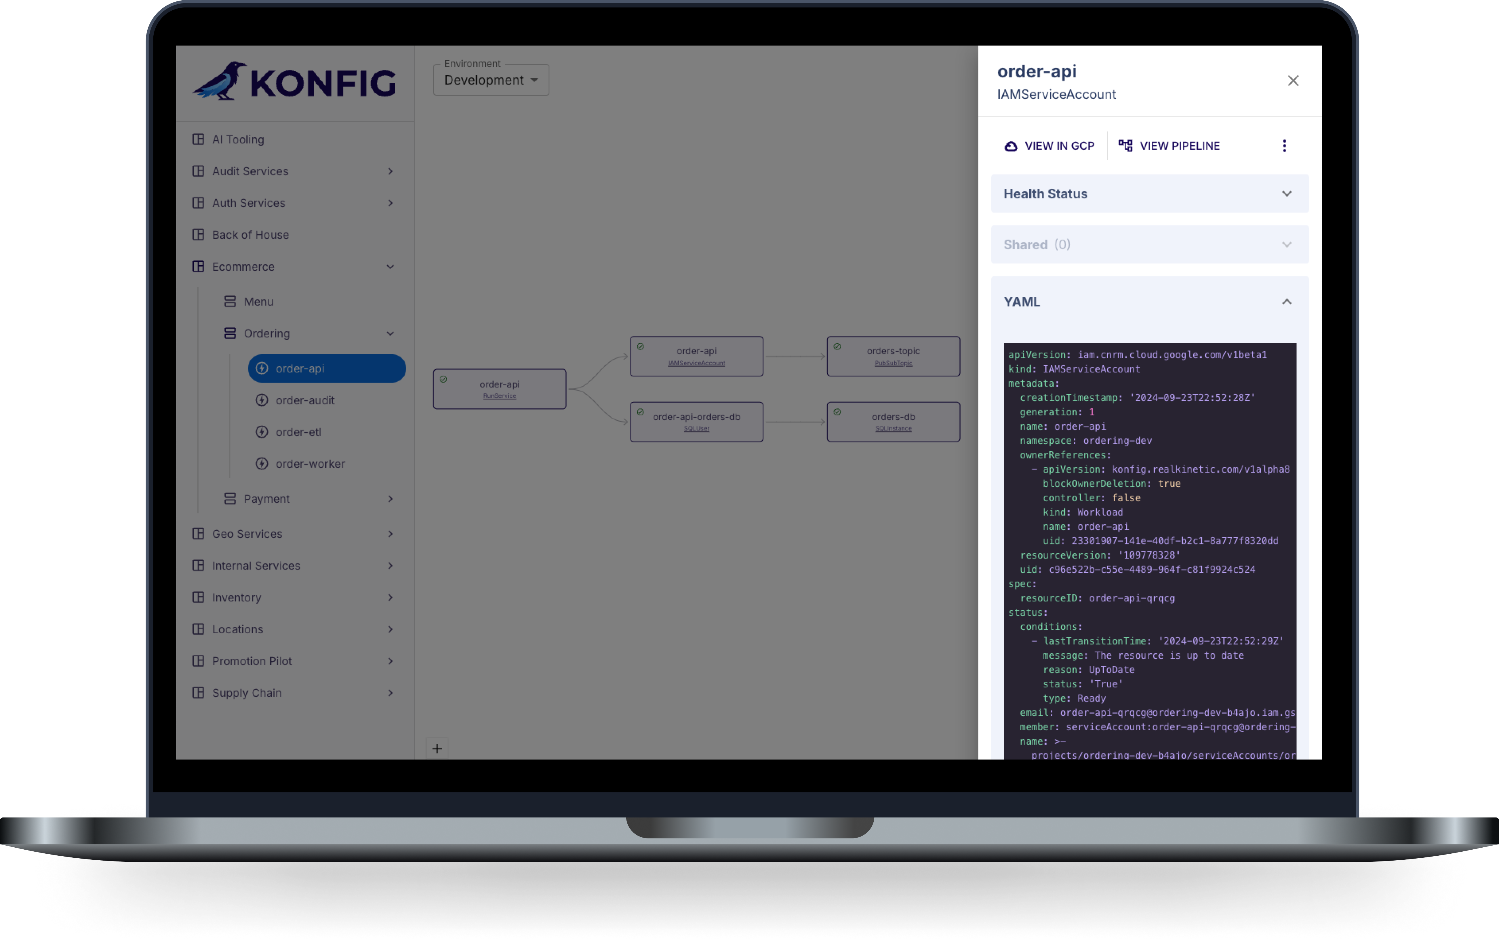Select the orders-db SQLInstance node
The image size is (1499, 944).
[893, 422]
